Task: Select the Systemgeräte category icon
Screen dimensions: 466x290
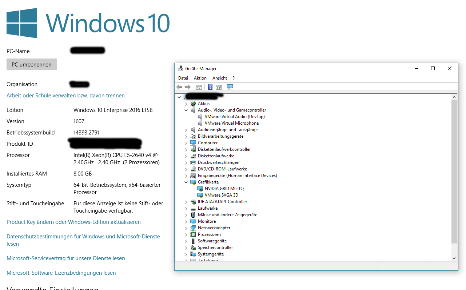Action: click(x=193, y=254)
